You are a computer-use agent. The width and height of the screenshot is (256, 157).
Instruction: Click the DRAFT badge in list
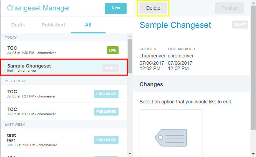pyautogui.click(x=111, y=68)
